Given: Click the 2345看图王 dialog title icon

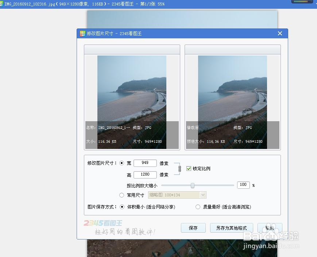Looking at the screenshot, I should point(83,33).
